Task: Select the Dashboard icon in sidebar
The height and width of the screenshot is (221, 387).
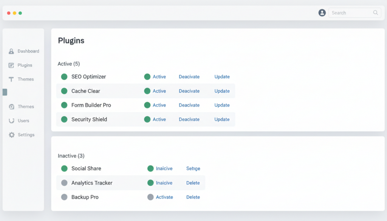Action: point(11,51)
